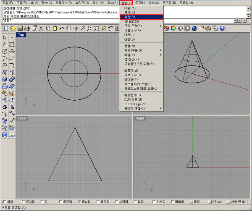Choose 3D 회전(3) menu entry

[x=142, y=21]
